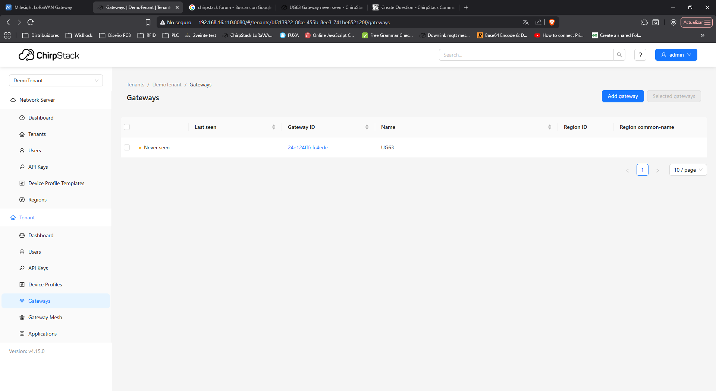Reload the page with the refresh icon
The width and height of the screenshot is (716, 391).
[x=31, y=22]
